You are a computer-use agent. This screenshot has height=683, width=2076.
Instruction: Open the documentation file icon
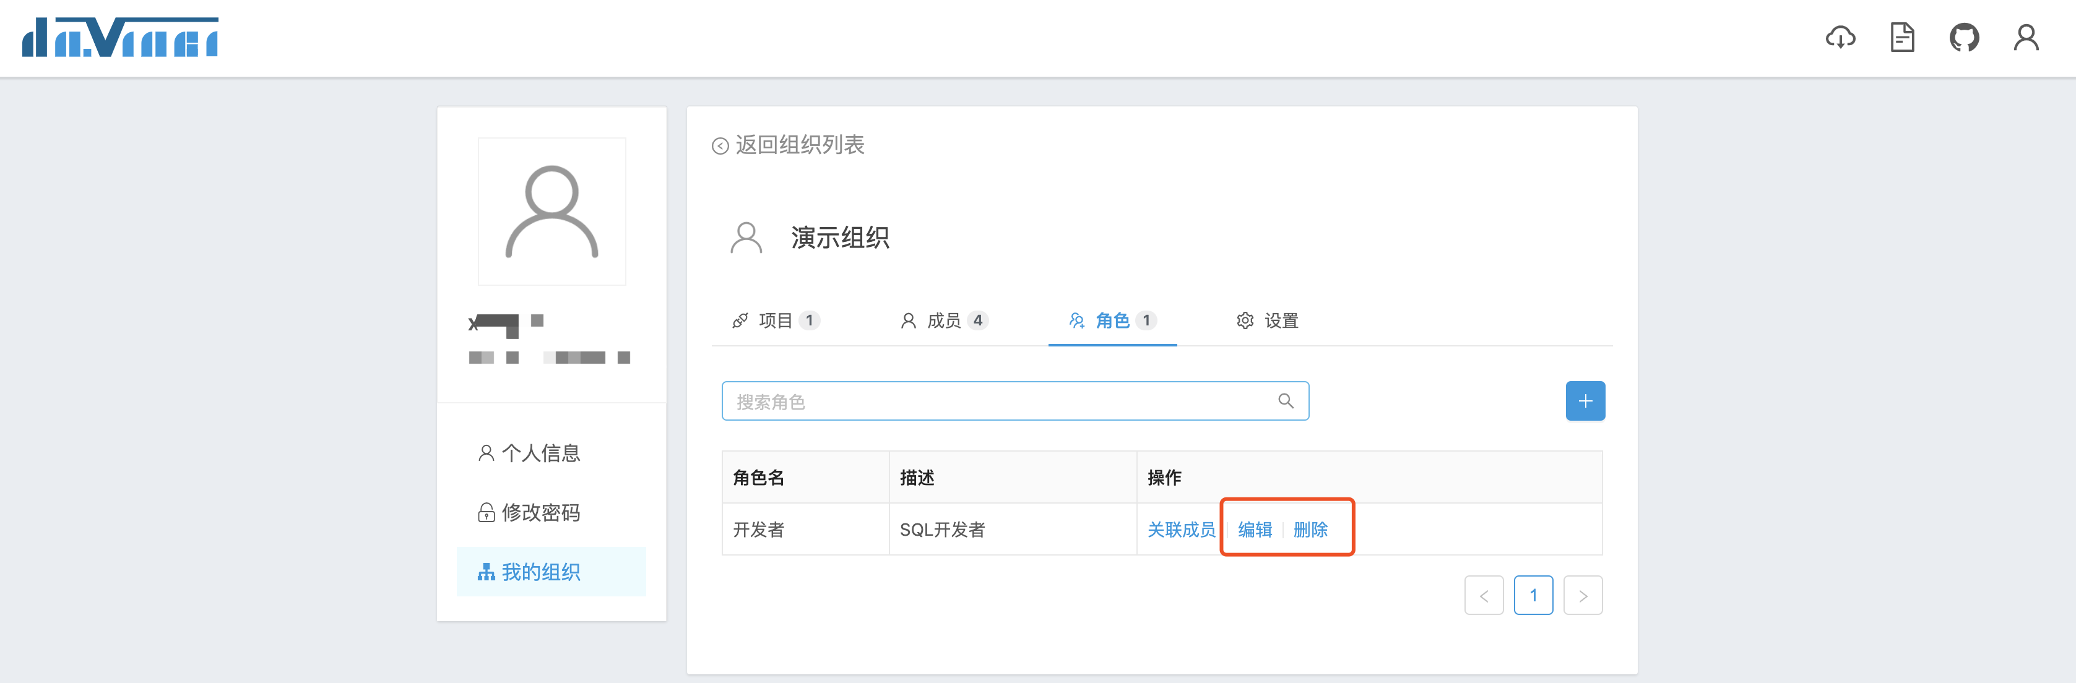pos(1902,37)
